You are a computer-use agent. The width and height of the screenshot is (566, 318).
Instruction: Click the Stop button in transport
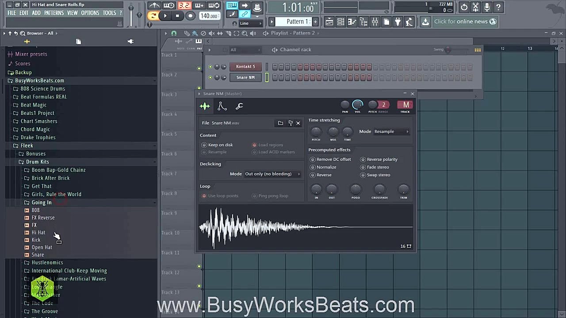tap(177, 16)
